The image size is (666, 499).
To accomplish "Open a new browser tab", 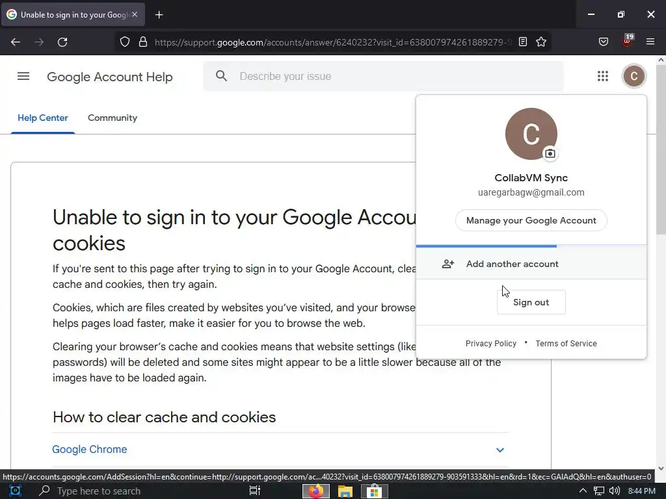I will (159, 15).
